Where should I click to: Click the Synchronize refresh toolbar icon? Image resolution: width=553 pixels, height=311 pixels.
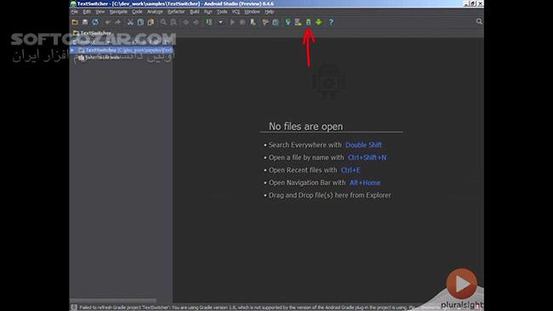95,22
